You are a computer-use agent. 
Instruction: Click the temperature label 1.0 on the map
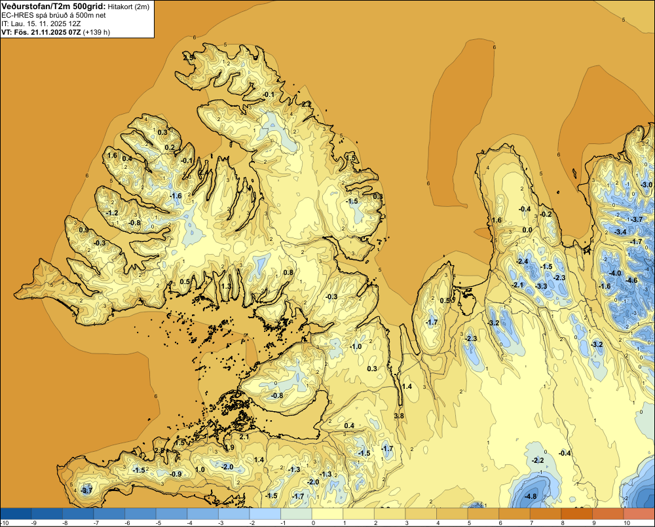(x=200, y=469)
